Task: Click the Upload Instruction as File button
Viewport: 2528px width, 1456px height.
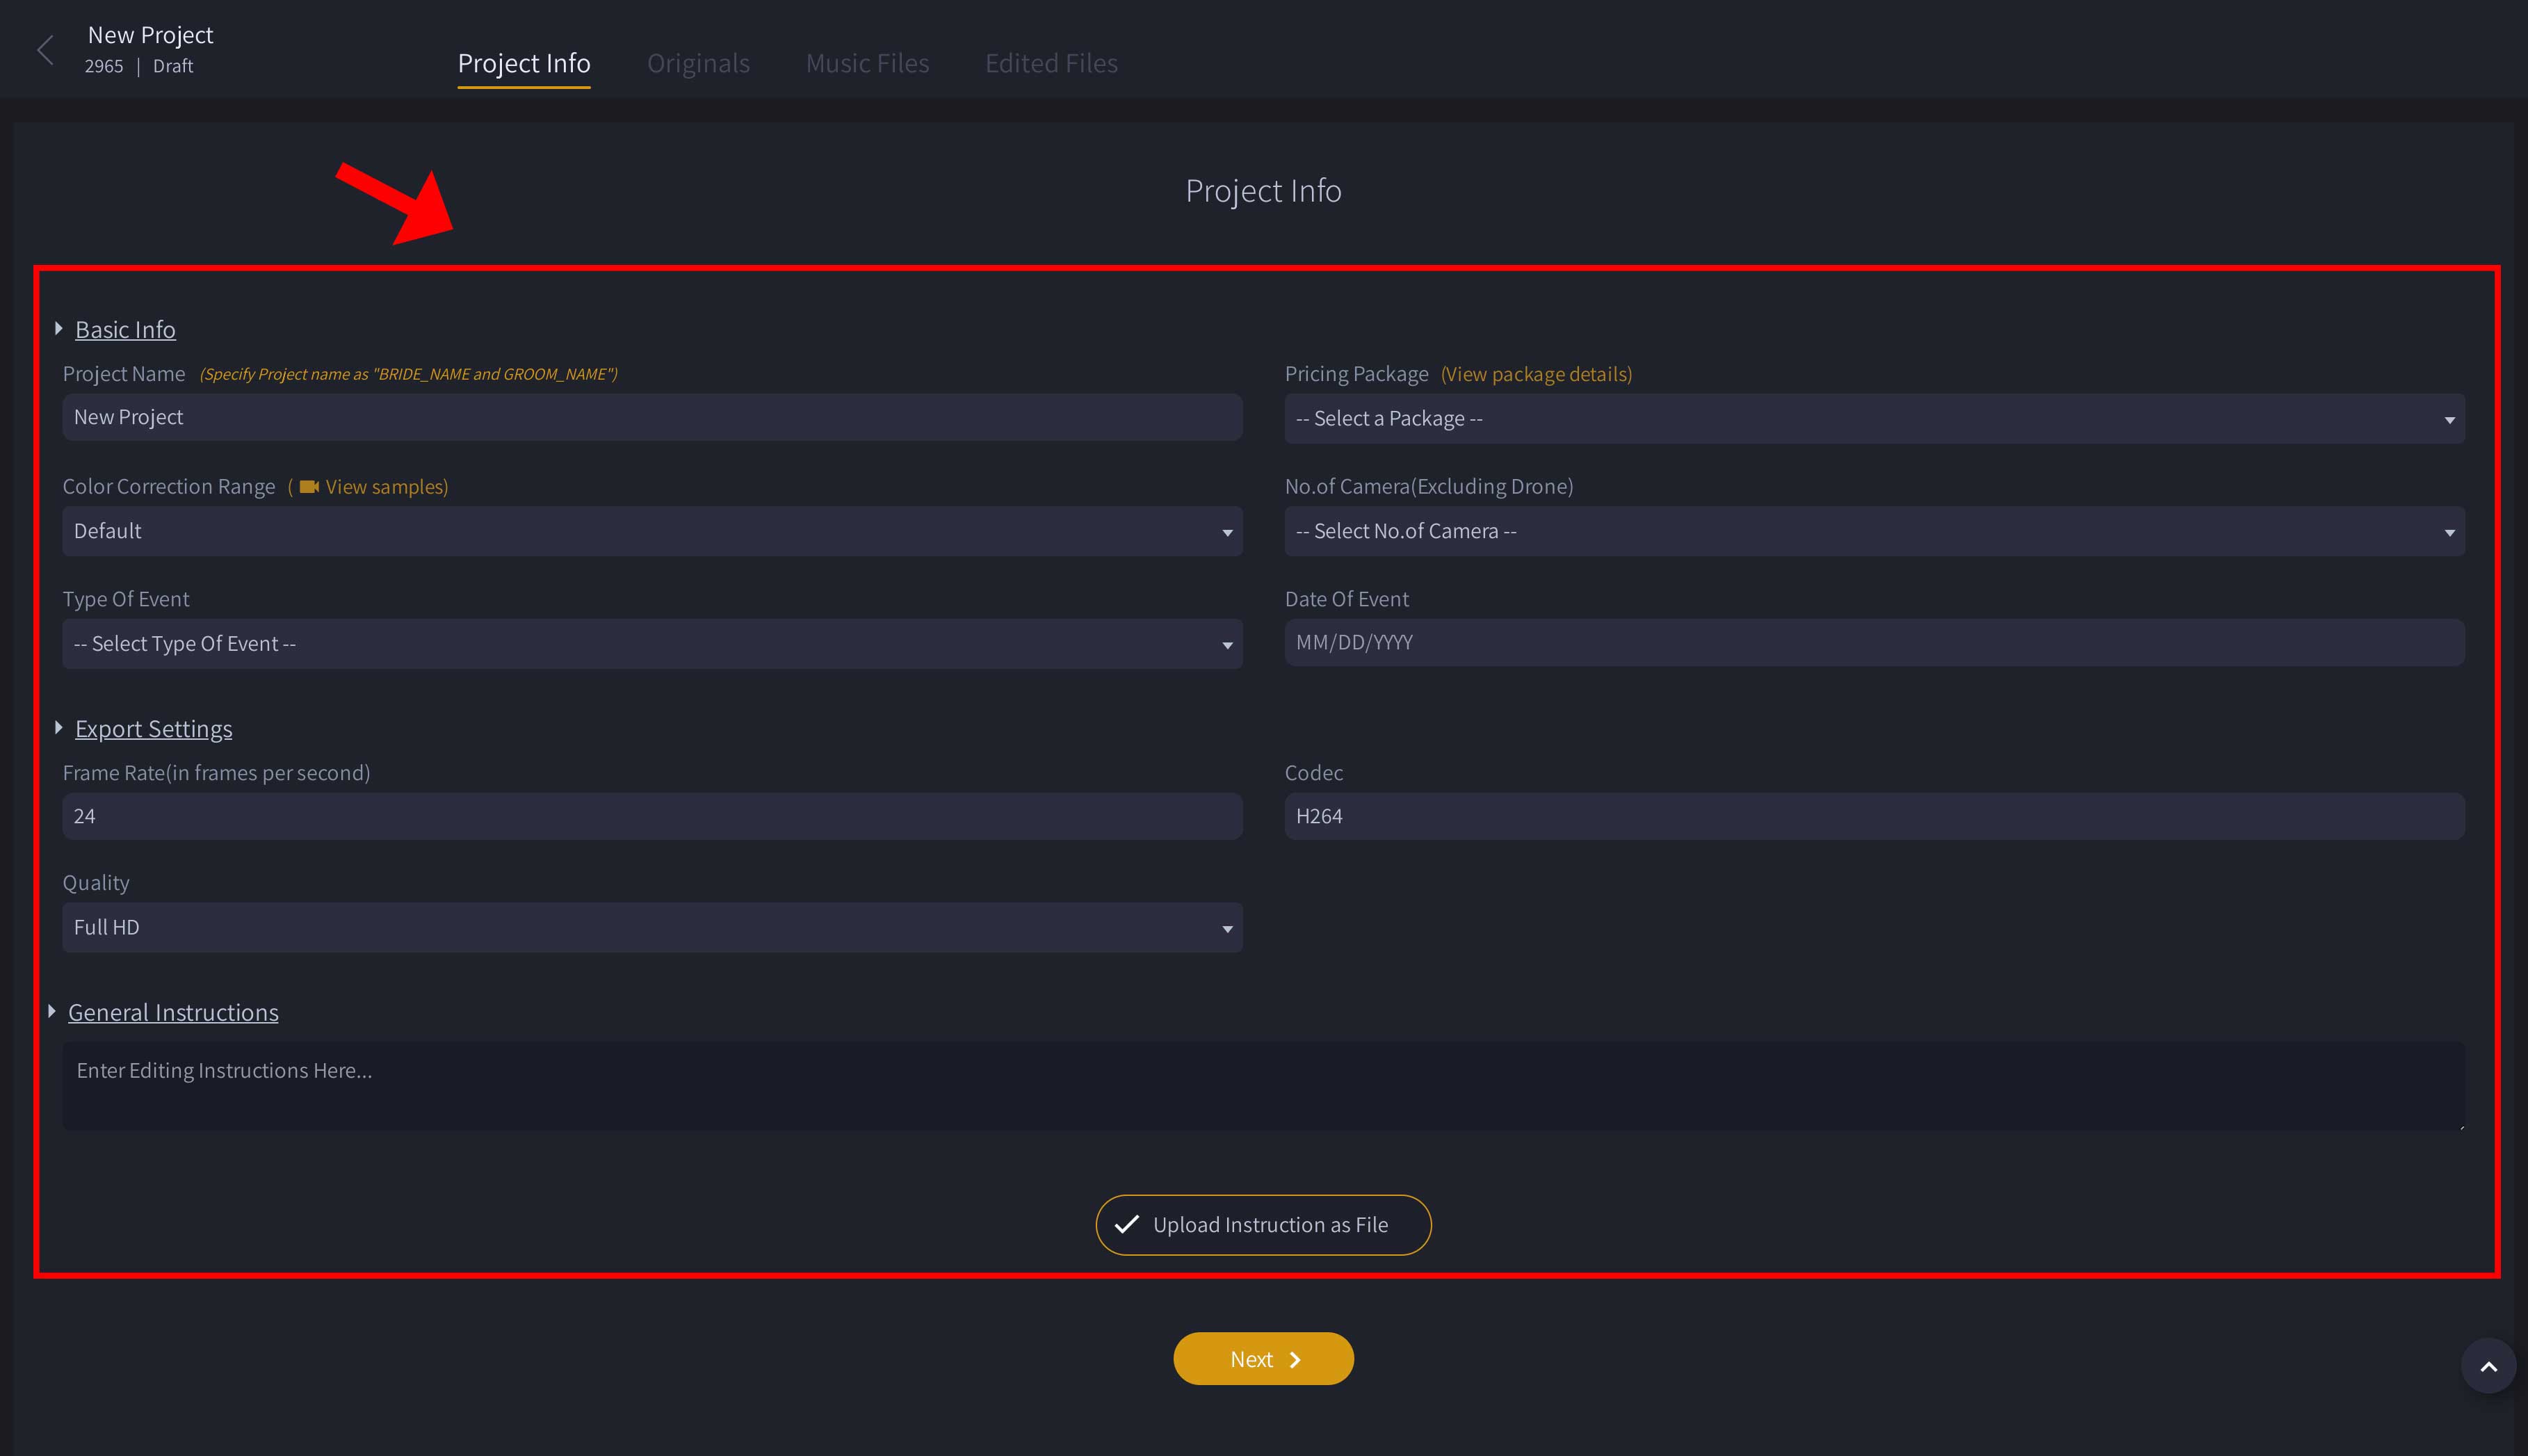Action: click(x=1263, y=1225)
